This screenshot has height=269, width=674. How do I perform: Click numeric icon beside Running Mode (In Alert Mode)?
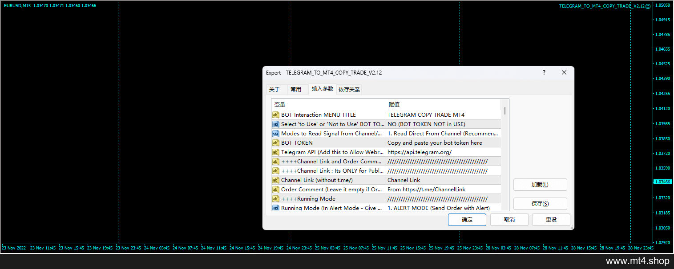pos(275,208)
